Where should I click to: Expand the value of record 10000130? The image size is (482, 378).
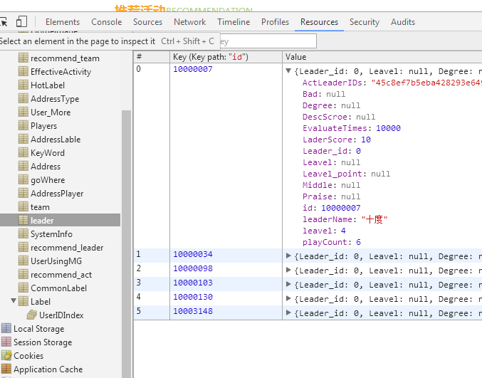pyautogui.click(x=288, y=298)
